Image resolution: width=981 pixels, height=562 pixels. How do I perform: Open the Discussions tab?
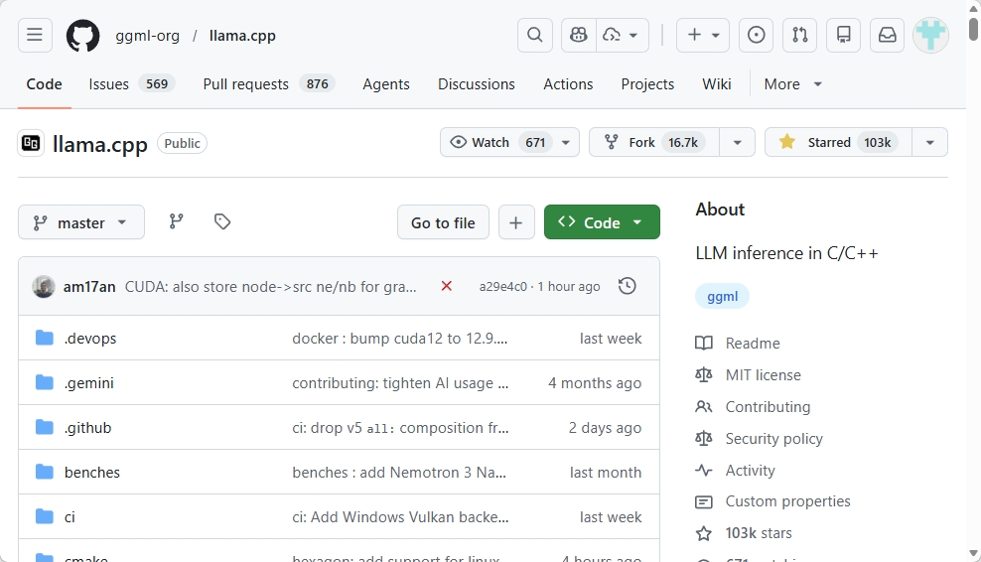pos(477,83)
